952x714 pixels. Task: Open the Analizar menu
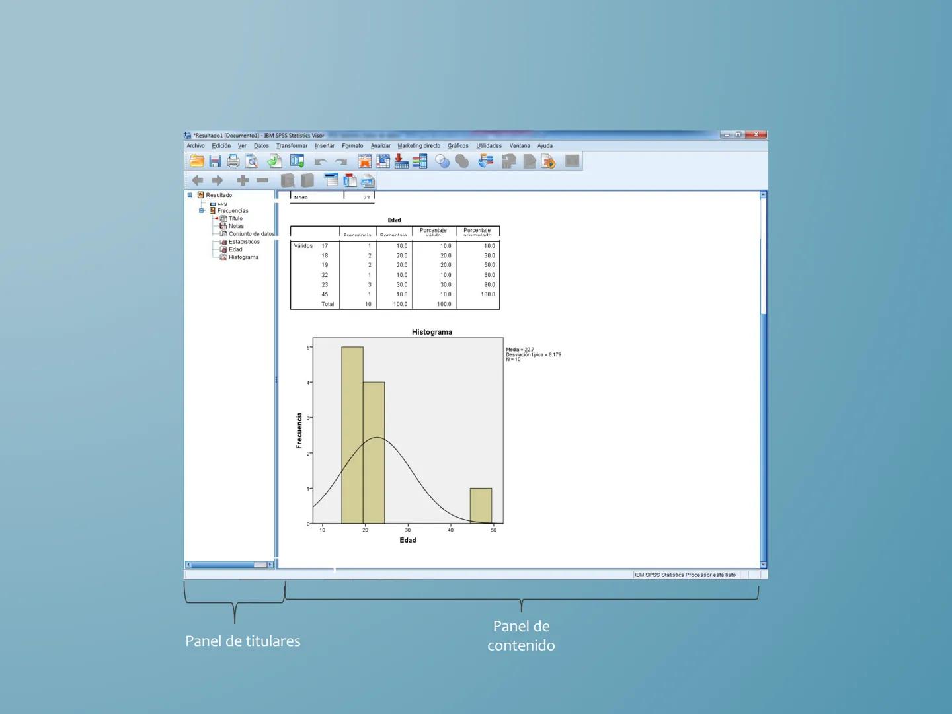[381, 145]
